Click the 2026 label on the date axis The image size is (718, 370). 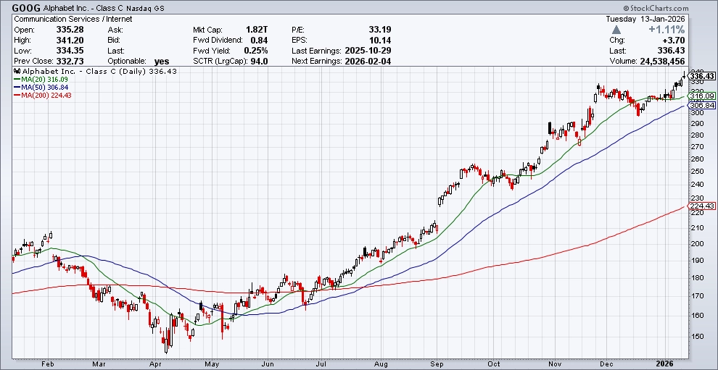(x=667, y=363)
